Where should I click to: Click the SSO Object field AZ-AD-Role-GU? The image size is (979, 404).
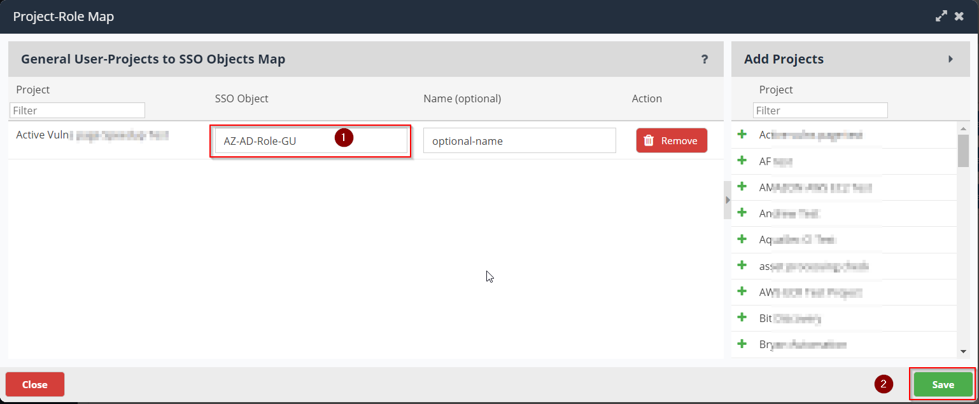311,141
